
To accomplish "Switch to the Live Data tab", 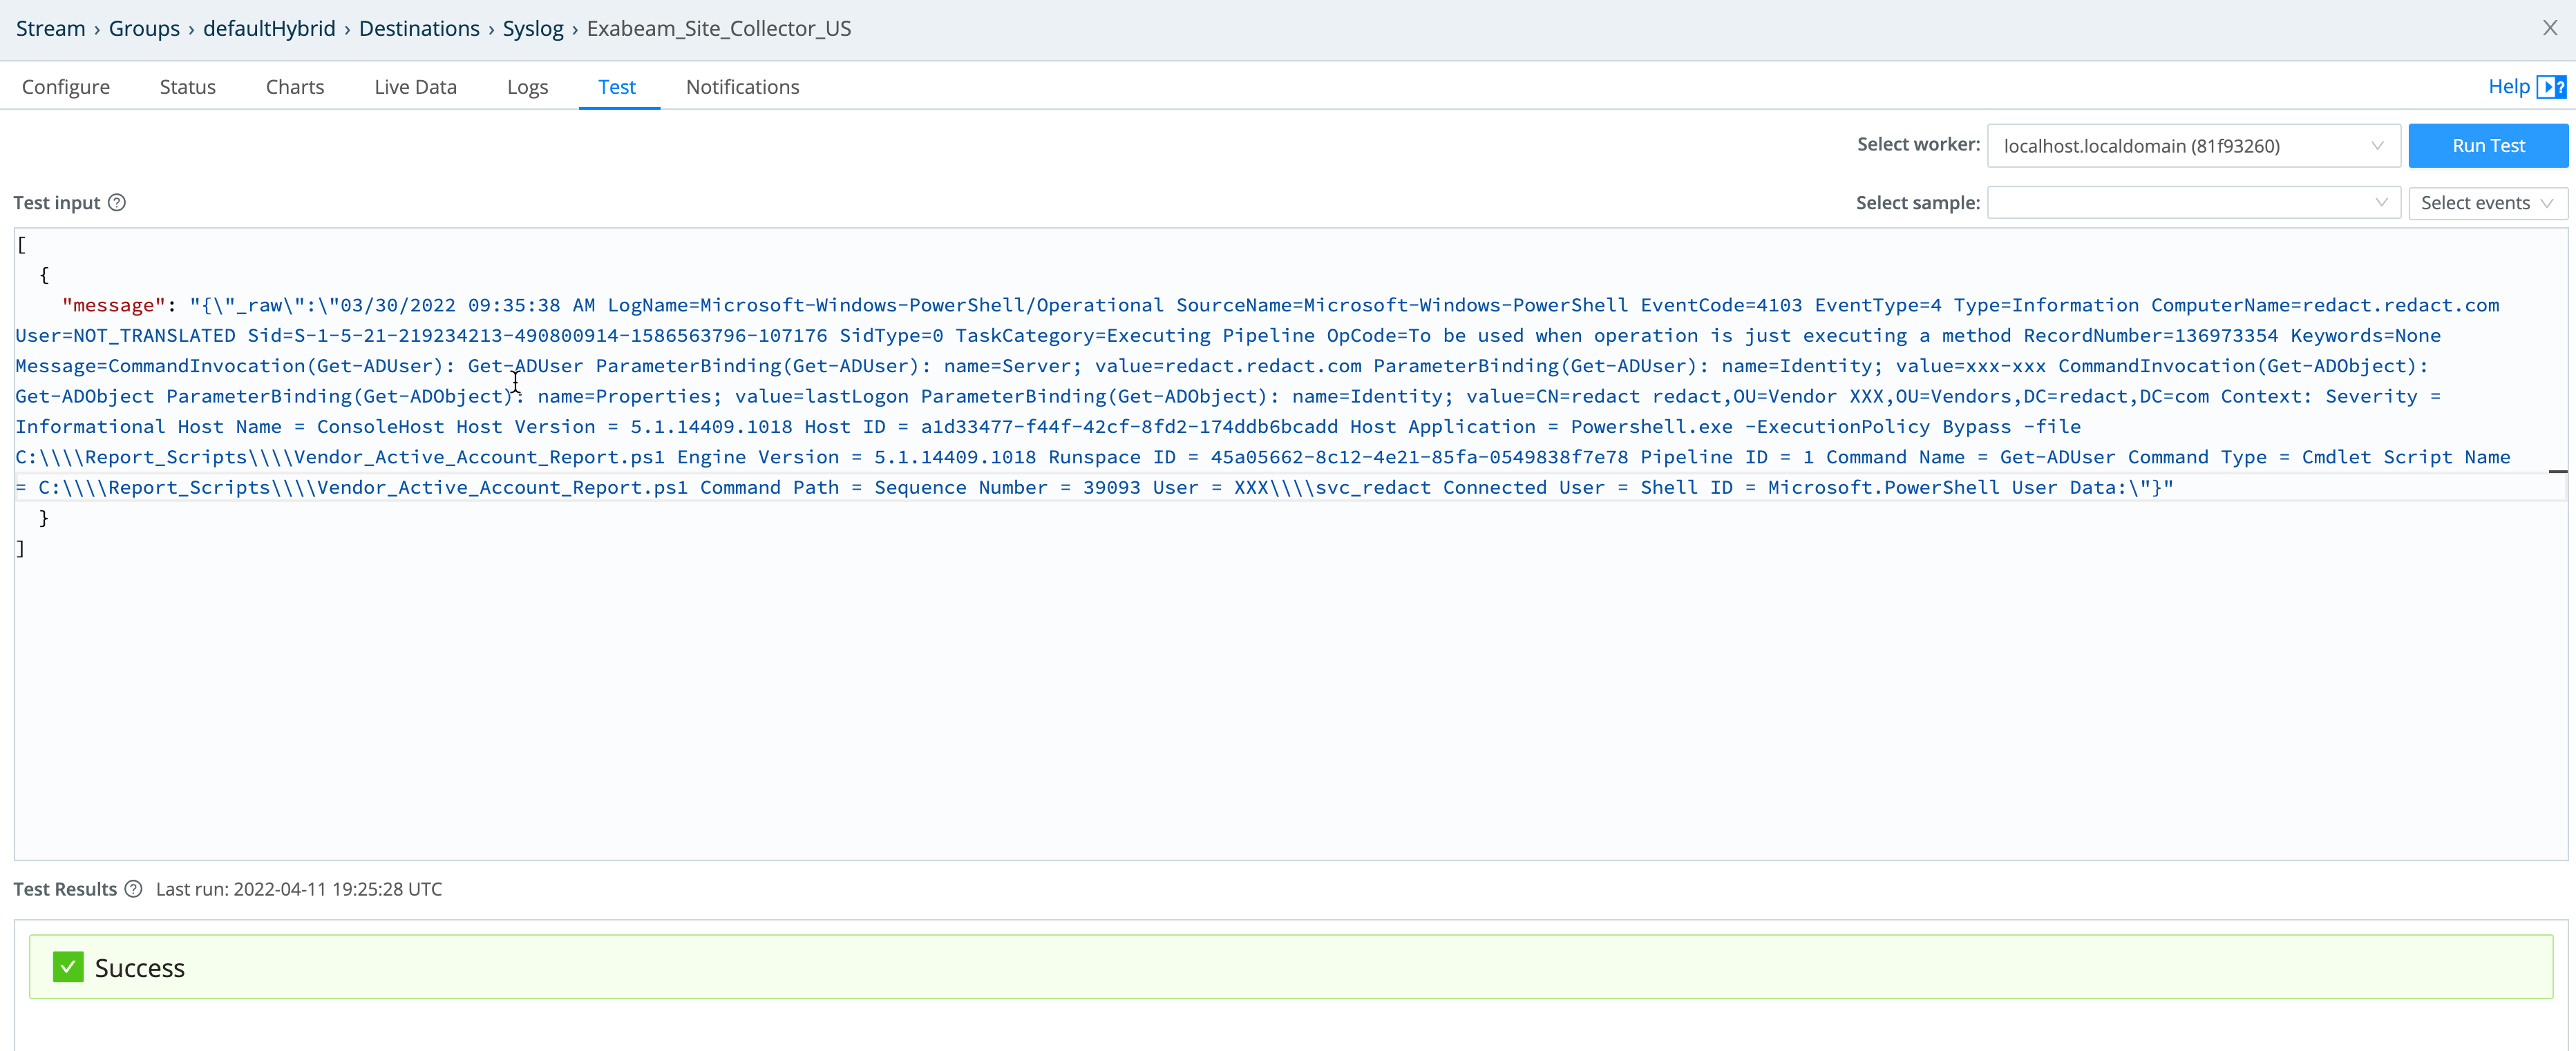I will tap(415, 87).
